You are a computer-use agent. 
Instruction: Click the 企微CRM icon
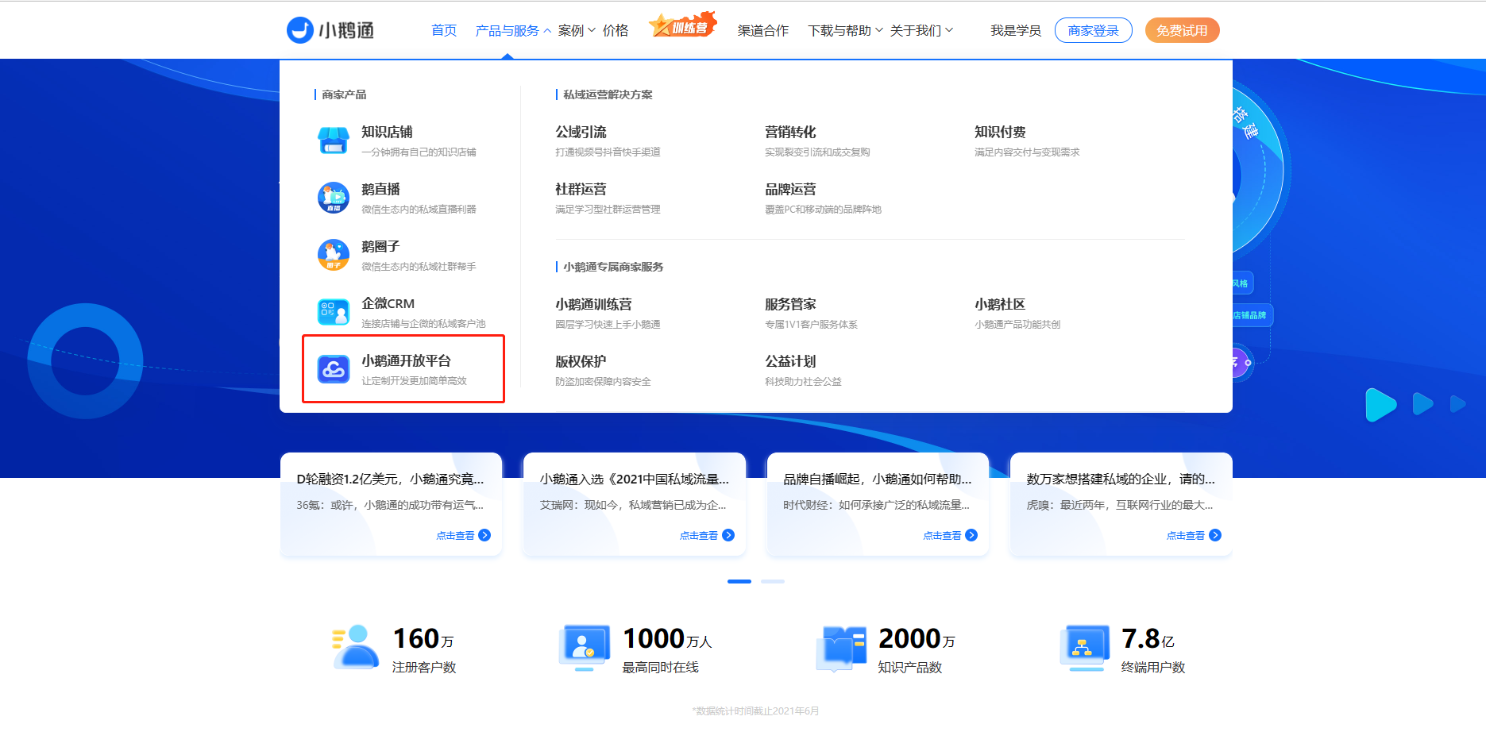[334, 312]
